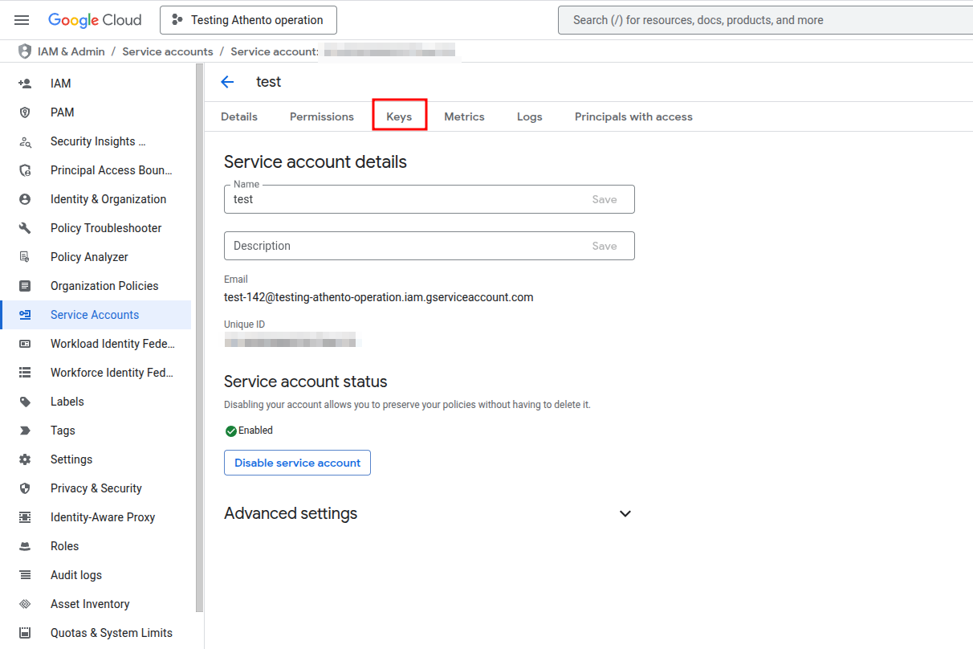
Task: Click the Policy Troubleshooter wrench icon
Action: [25, 228]
